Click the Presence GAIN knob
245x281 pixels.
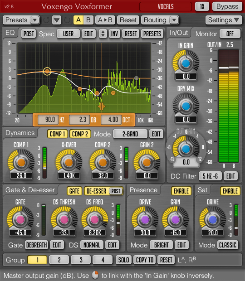click(x=176, y=219)
